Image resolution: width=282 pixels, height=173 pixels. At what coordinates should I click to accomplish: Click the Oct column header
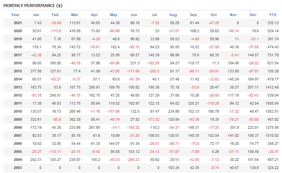pos(214,15)
